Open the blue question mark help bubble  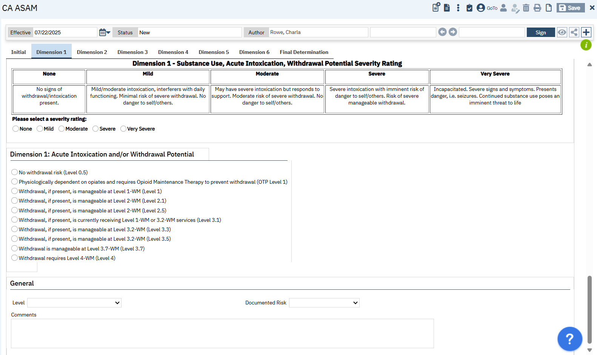coord(569,339)
